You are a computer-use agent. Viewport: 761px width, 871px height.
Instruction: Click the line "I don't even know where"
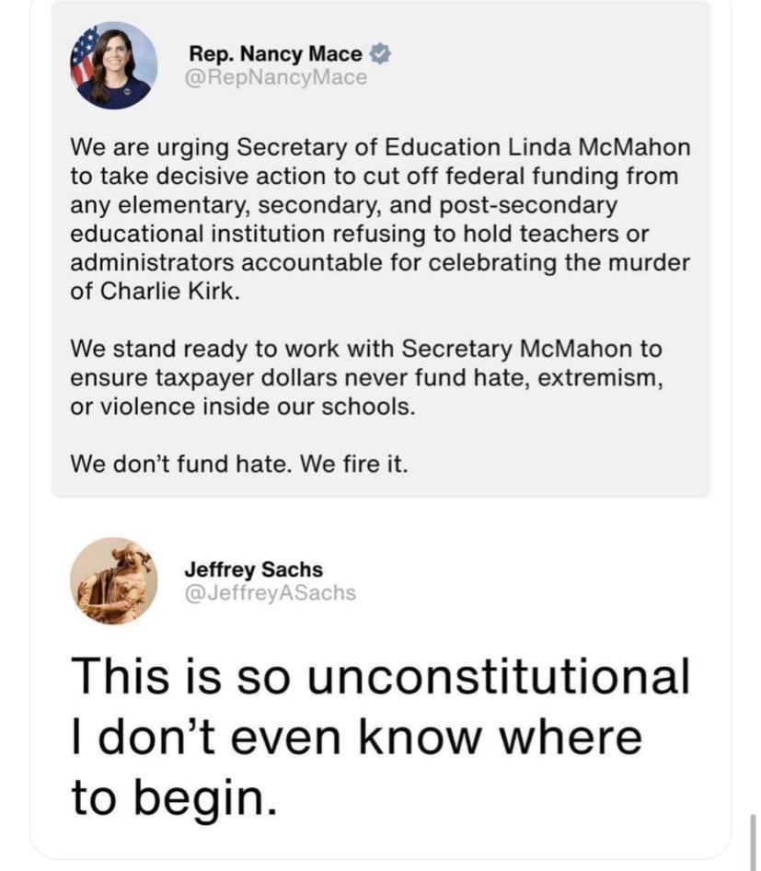(x=356, y=737)
